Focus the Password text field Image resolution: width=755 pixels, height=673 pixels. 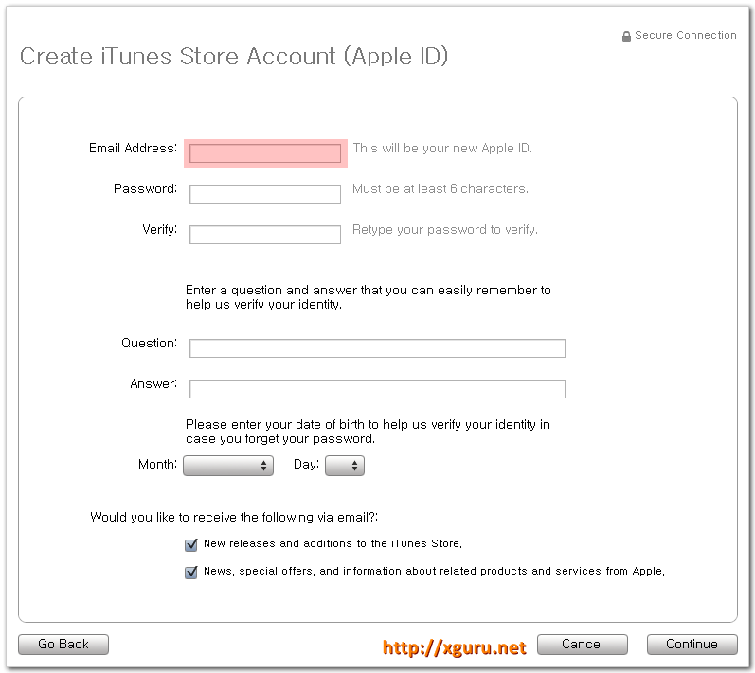tap(265, 194)
